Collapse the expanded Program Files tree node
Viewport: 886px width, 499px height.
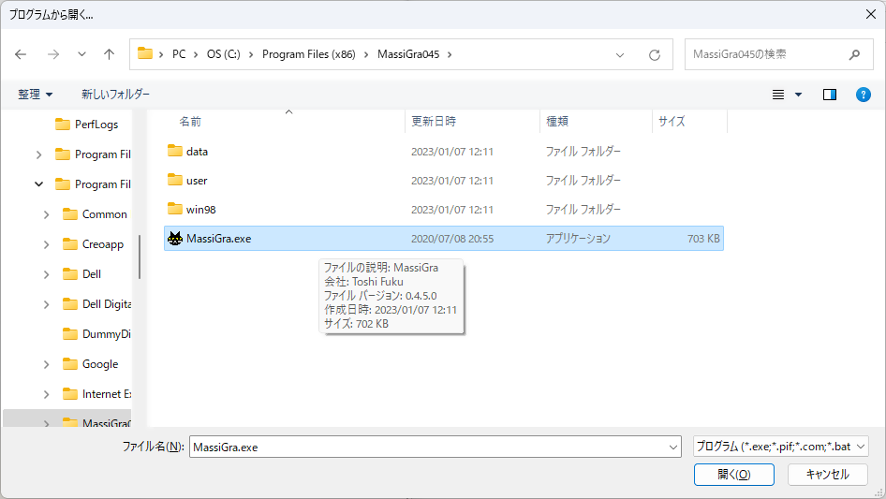[39, 184]
